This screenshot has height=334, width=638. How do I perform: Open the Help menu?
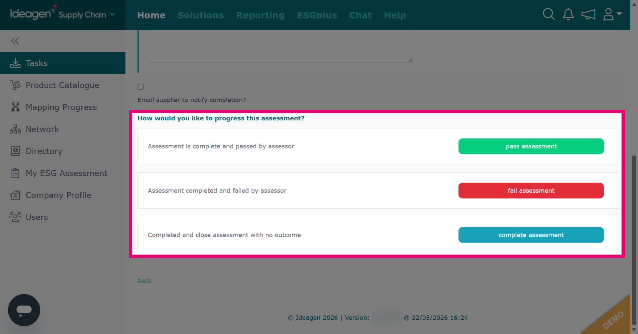pyautogui.click(x=395, y=15)
